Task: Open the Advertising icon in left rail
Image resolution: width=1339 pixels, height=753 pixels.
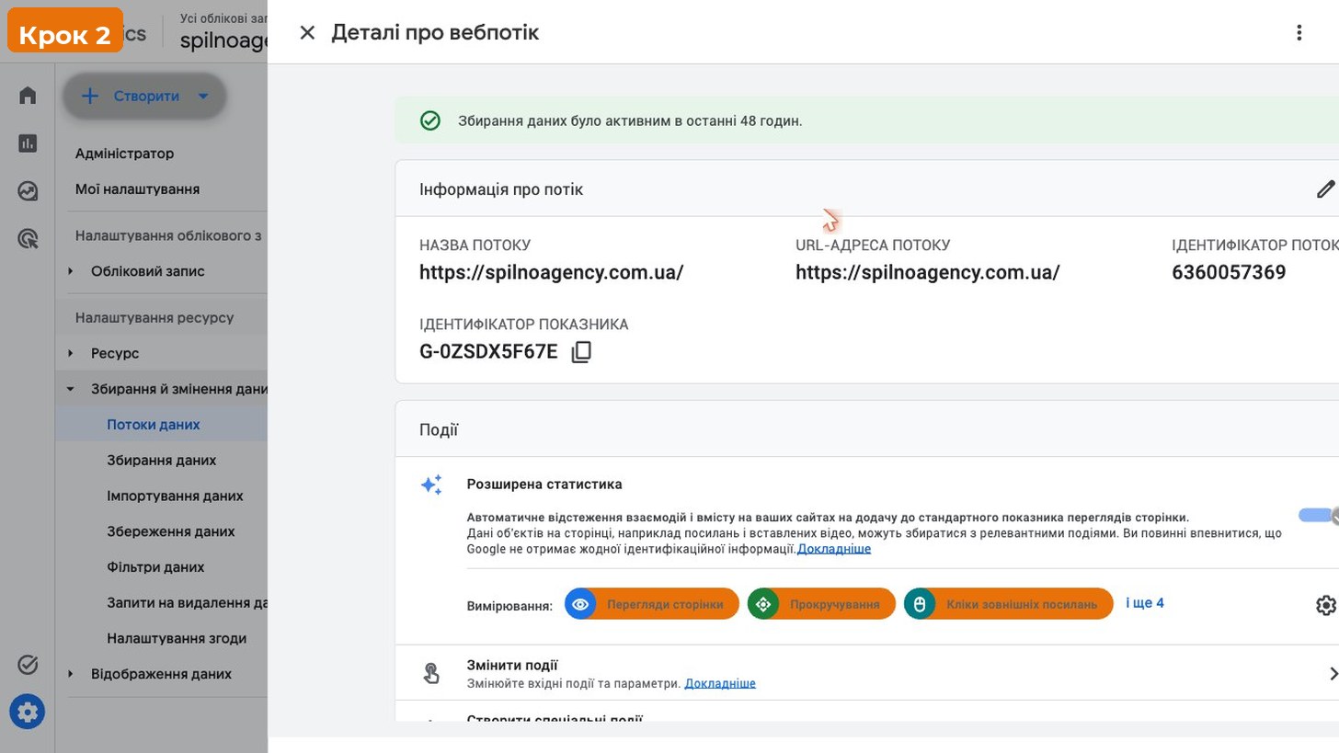Action: pos(28,239)
